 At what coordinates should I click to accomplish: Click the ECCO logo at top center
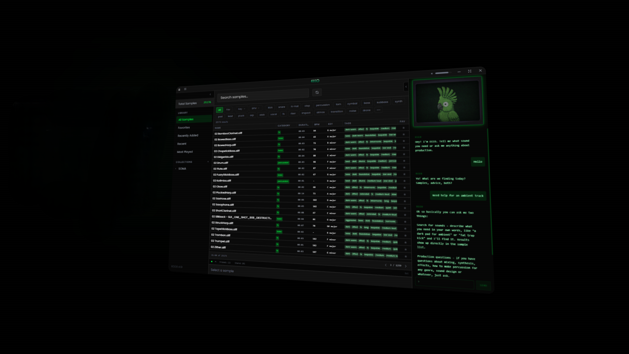(315, 81)
